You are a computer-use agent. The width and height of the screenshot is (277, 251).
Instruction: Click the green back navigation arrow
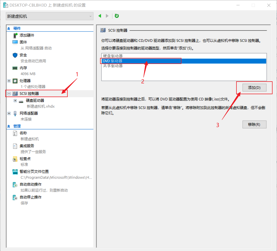pos(100,16)
